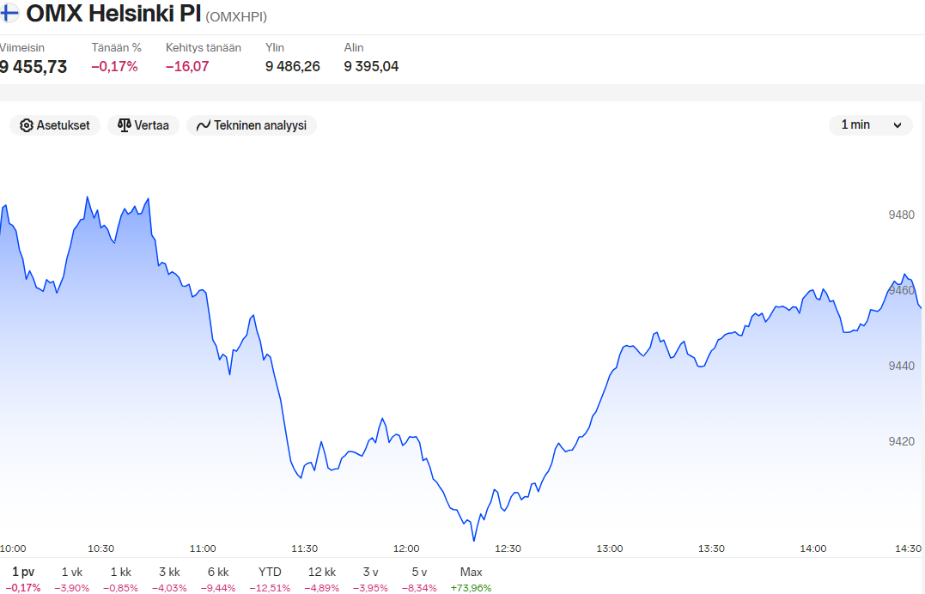This screenshot has height=594, width=925.
Task: Click the 9440 y-axis label
Action: (902, 366)
